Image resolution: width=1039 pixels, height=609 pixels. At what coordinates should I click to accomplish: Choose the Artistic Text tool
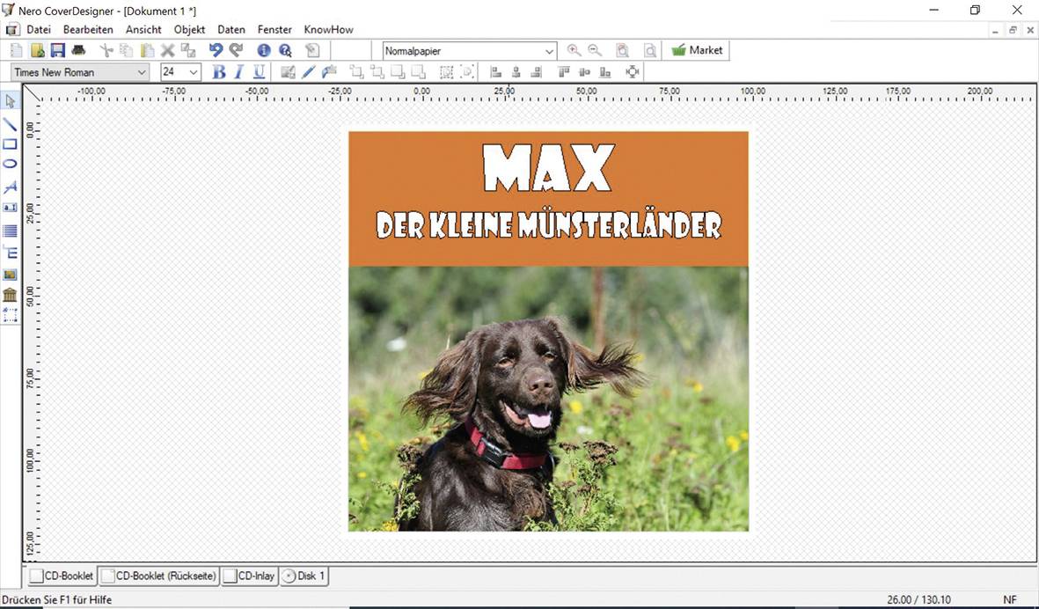11,186
